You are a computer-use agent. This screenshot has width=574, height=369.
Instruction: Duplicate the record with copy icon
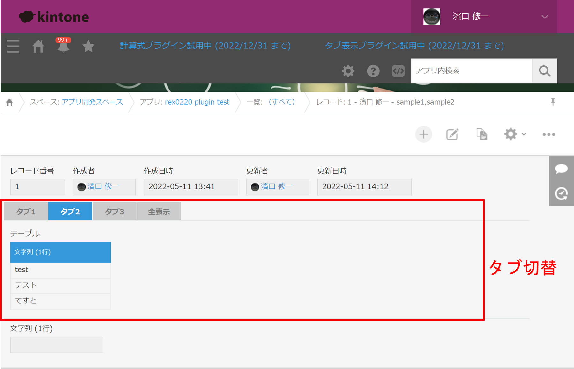coord(482,134)
